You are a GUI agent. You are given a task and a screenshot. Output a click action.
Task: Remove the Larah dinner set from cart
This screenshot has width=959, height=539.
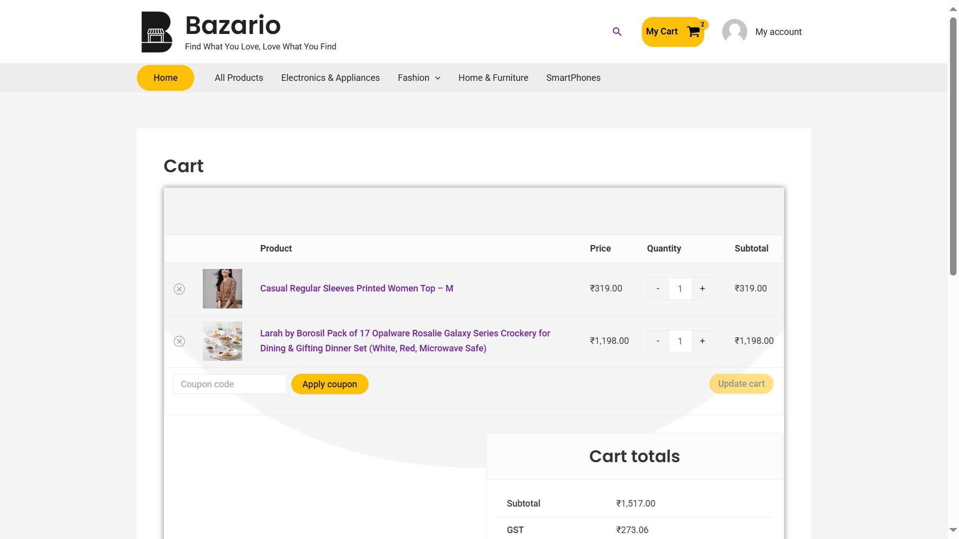(179, 341)
